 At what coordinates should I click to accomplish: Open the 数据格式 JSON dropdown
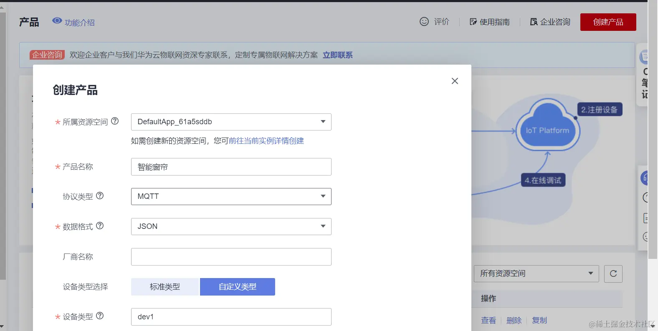coord(231,226)
